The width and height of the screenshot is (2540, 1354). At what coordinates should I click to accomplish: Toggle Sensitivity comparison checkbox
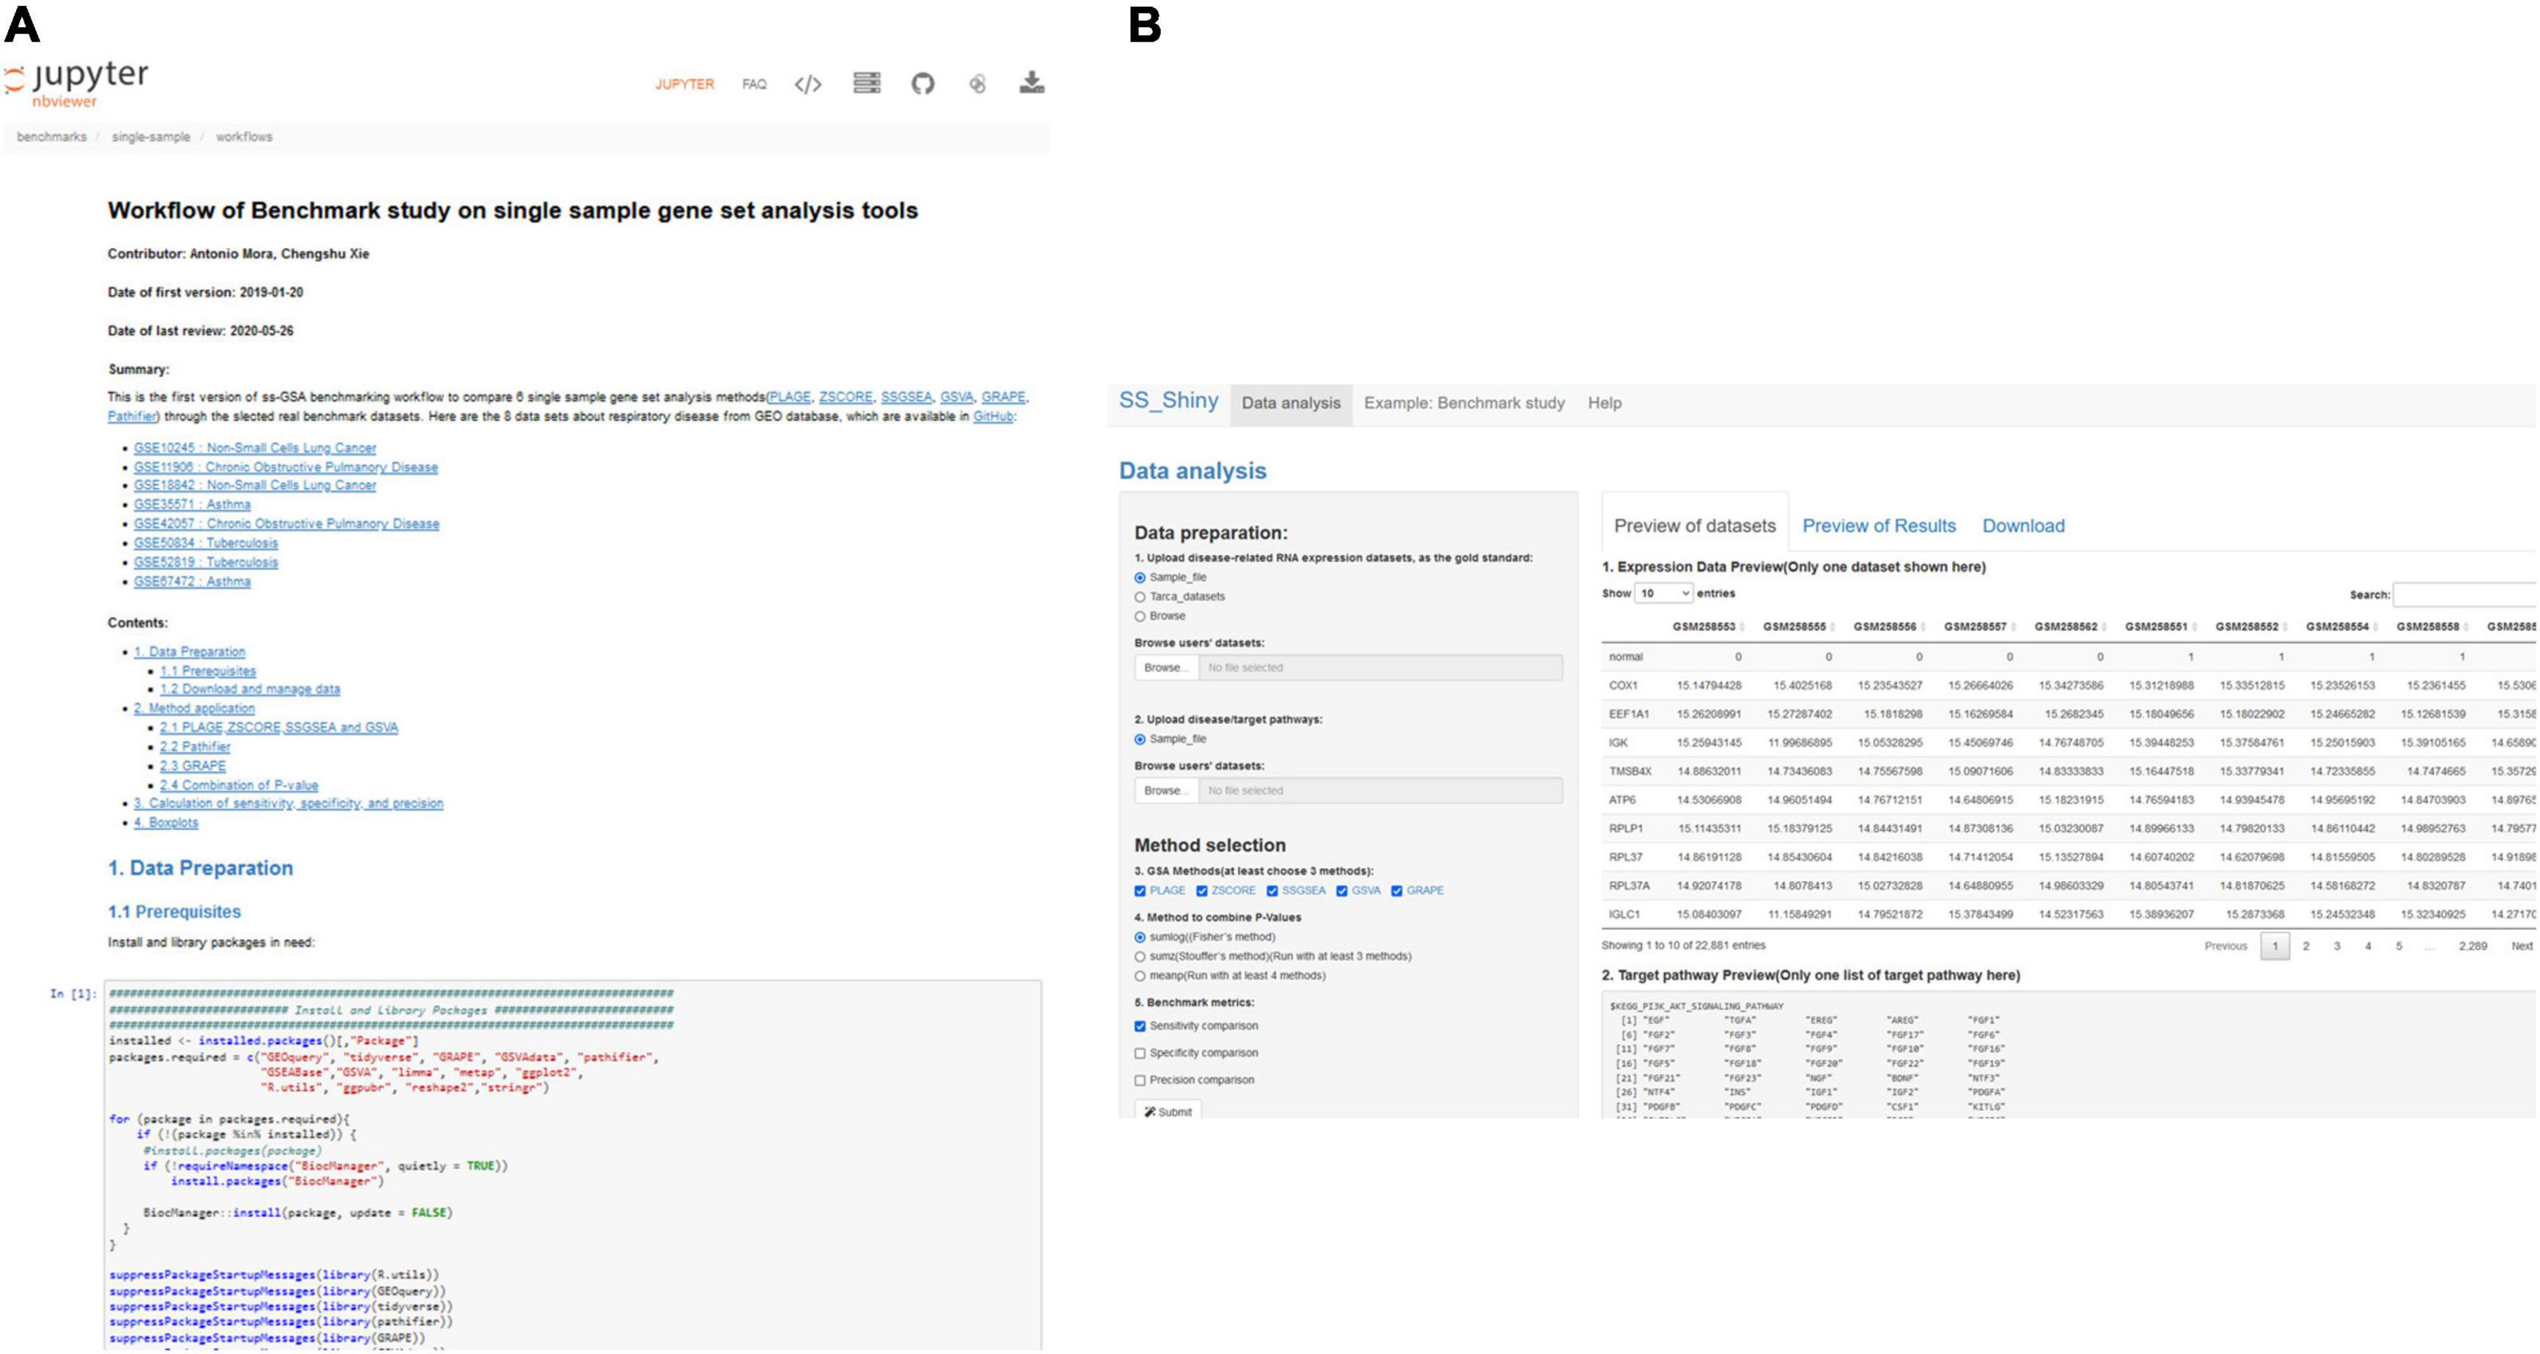tap(1140, 1027)
